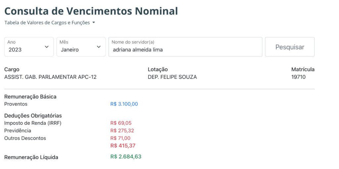Click the Remuneração Básica section heading

(30, 97)
